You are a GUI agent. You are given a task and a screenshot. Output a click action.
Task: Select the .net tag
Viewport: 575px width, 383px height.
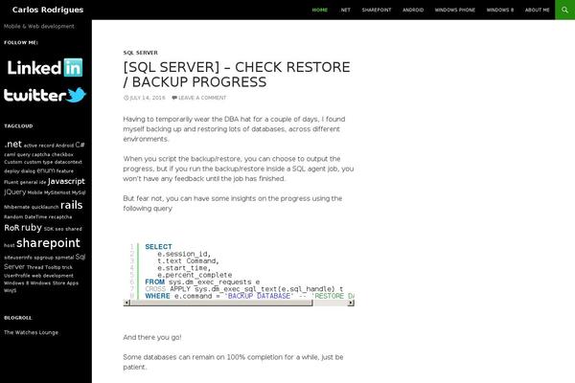13,144
